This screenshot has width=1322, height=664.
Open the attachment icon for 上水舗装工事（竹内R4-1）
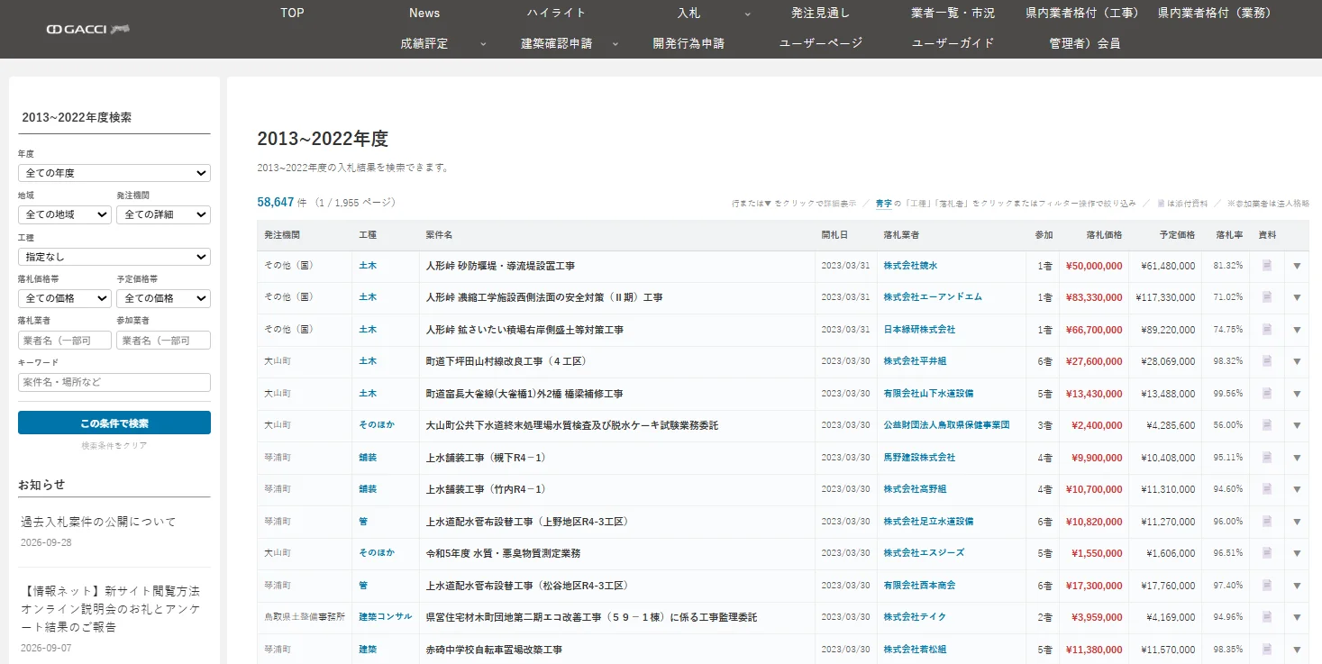coord(1267,489)
